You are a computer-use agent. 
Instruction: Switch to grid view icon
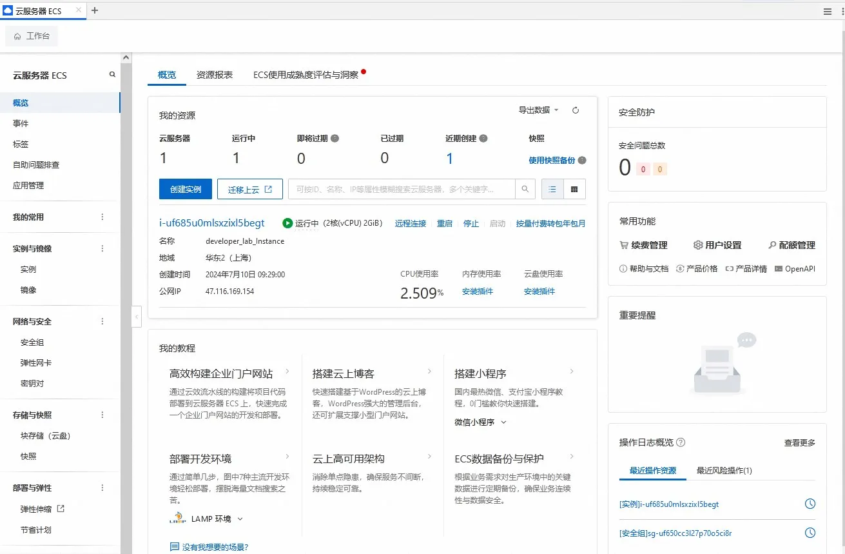pyautogui.click(x=574, y=189)
